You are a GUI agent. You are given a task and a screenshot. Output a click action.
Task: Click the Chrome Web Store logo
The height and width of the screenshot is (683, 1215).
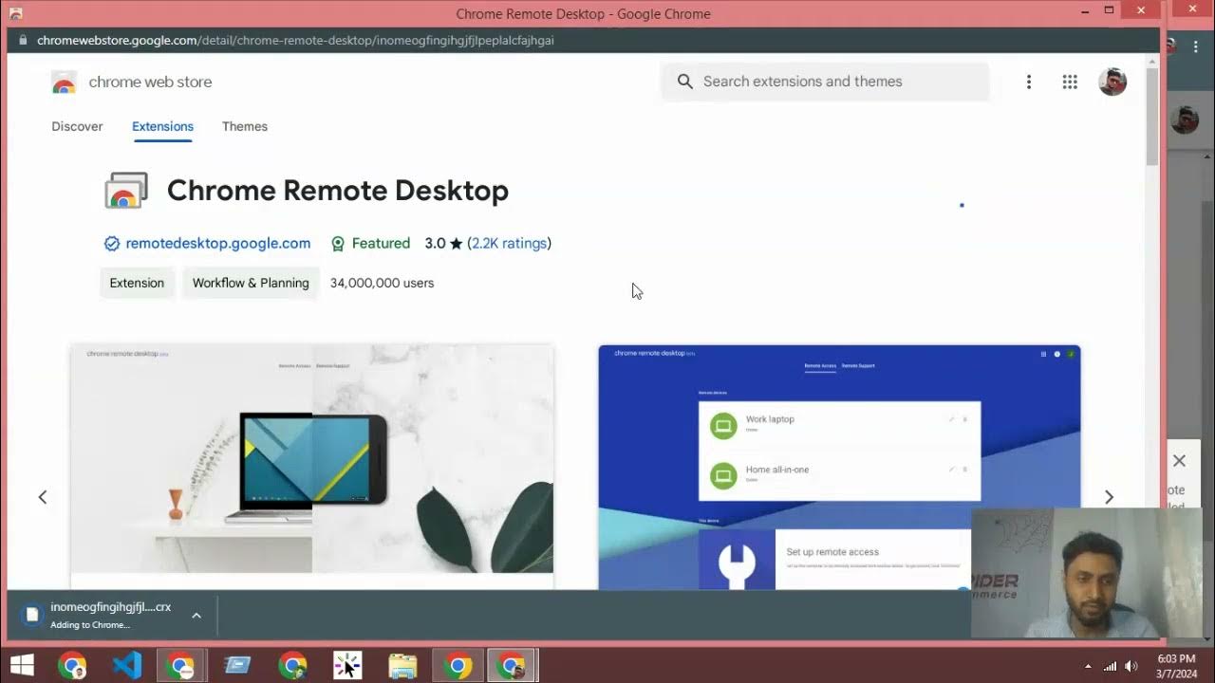click(64, 83)
